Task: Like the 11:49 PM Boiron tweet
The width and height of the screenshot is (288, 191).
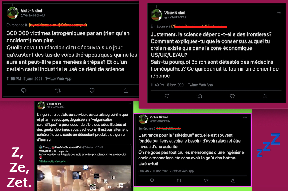Action: point(232,96)
